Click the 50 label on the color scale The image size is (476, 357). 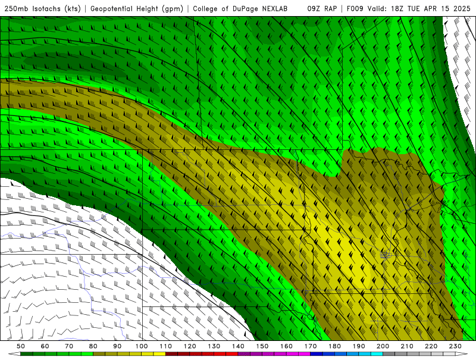pos(21,346)
